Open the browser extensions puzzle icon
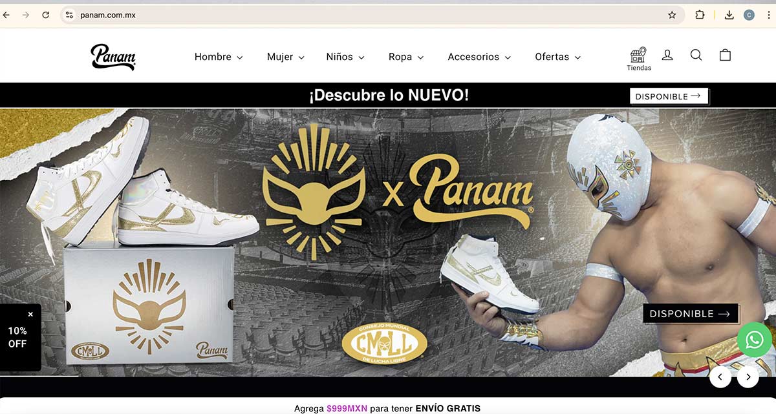 [x=700, y=15]
